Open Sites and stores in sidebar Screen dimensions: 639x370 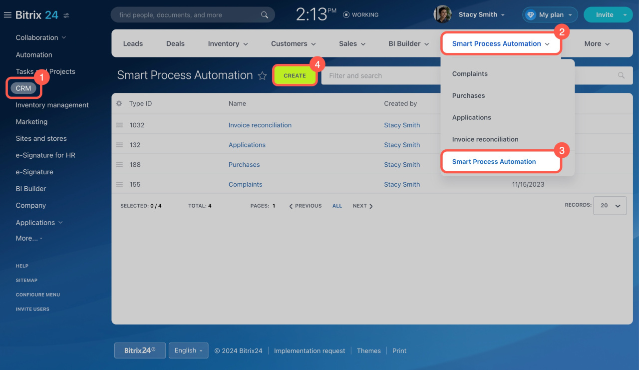[41, 138]
